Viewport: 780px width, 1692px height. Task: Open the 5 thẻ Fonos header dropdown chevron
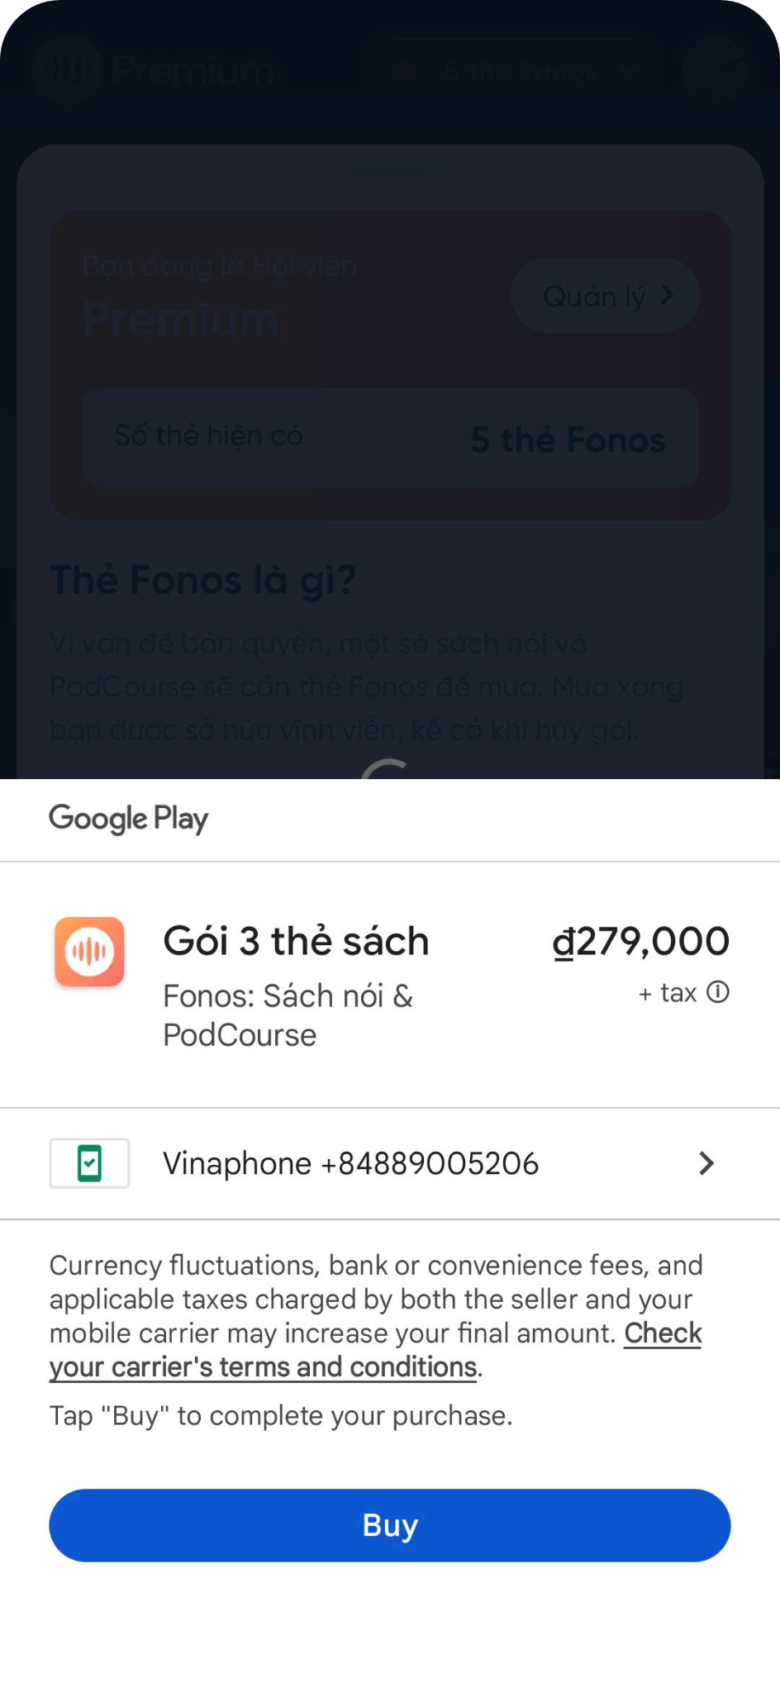(628, 71)
